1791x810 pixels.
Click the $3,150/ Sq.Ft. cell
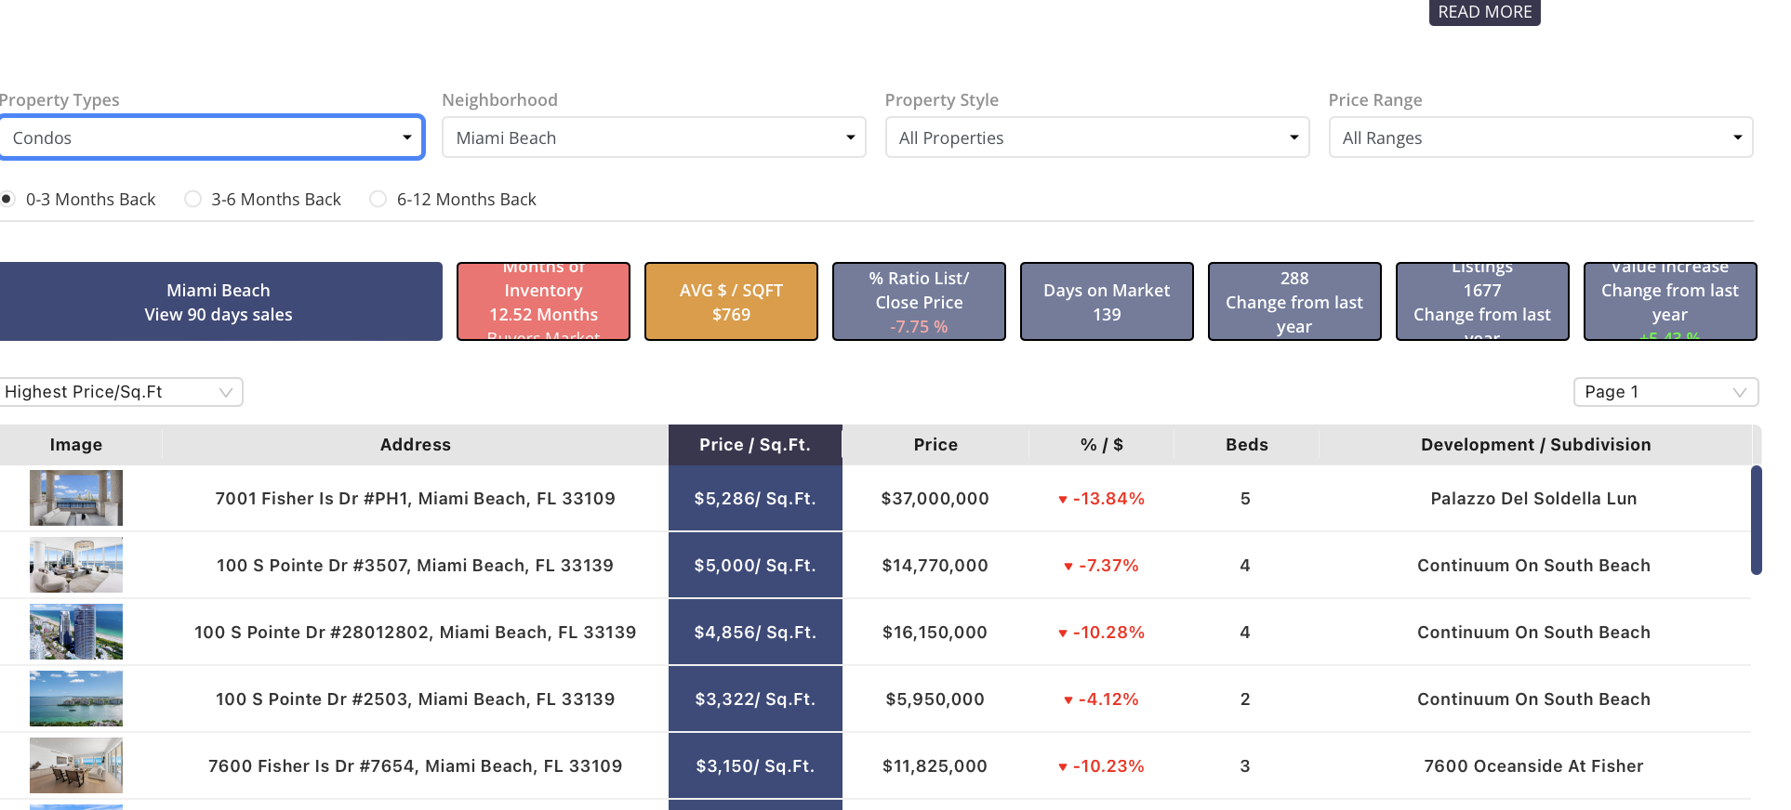755,766
